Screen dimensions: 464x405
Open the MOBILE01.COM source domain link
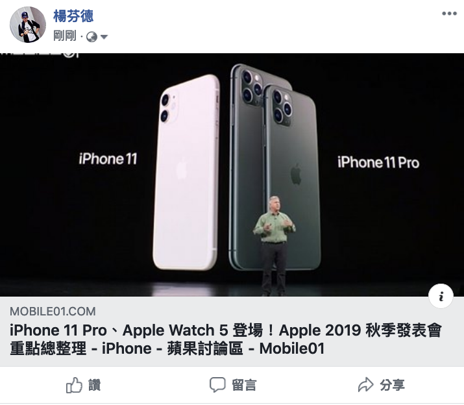53,312
